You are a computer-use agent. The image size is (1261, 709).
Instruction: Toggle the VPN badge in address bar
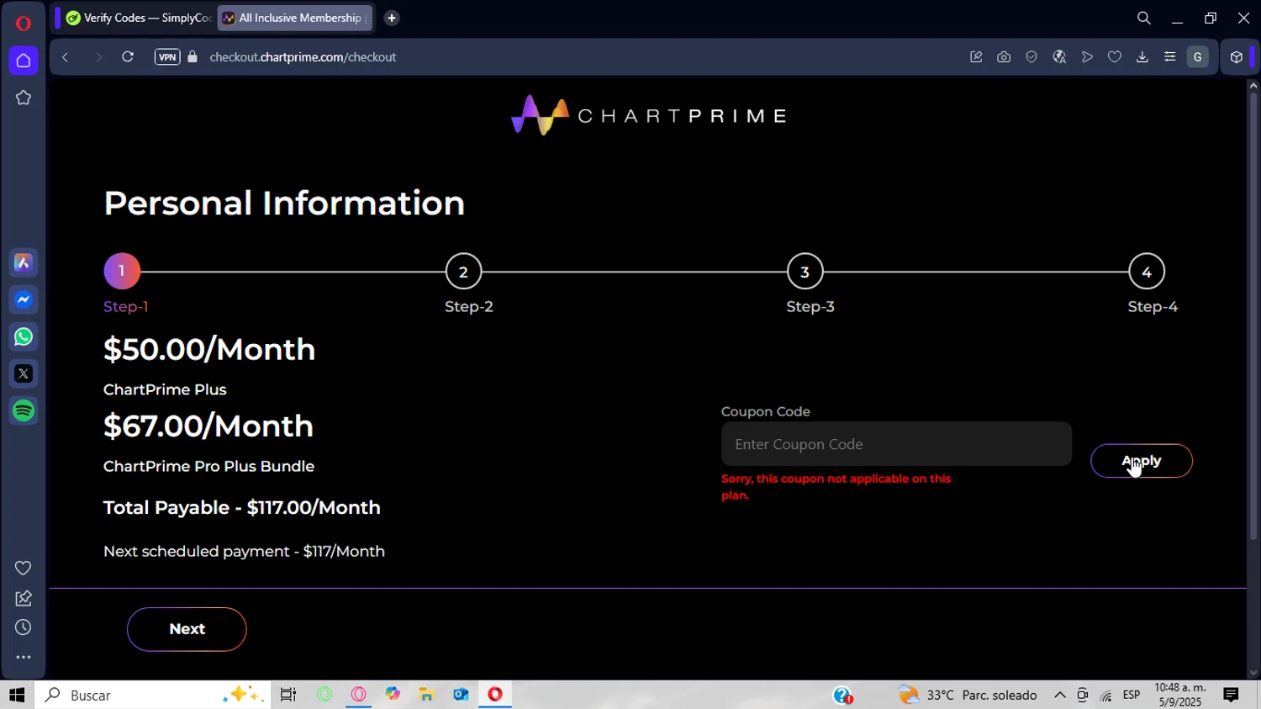(x=167, y=57)
